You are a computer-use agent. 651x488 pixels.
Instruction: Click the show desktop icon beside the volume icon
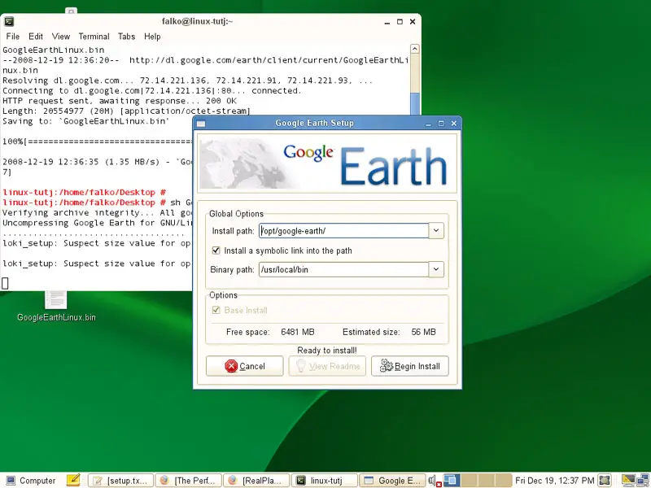pyautogui.click(x=451, y=480)
